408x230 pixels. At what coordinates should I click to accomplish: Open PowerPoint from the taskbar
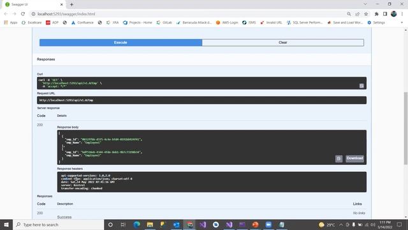255,224
